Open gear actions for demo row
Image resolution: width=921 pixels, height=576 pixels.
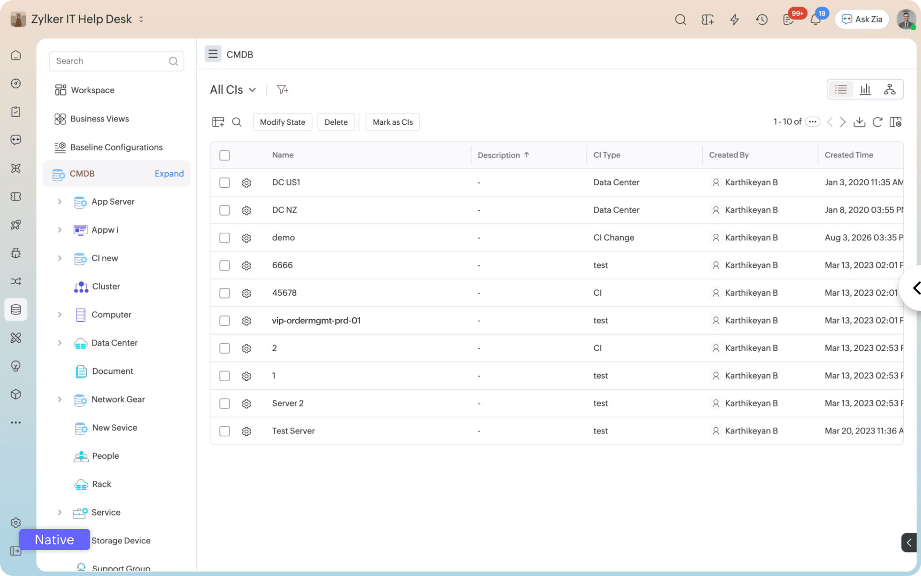click(246, 238)
